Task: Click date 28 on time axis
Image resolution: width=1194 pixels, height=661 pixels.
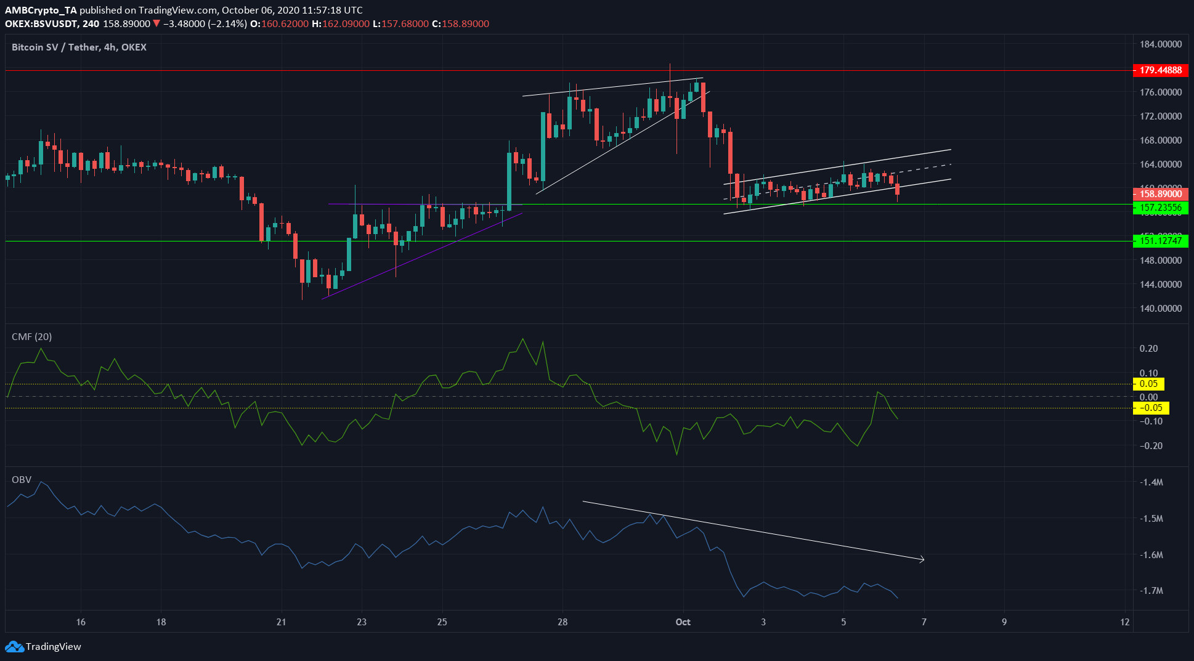Action: pos(562,622)
